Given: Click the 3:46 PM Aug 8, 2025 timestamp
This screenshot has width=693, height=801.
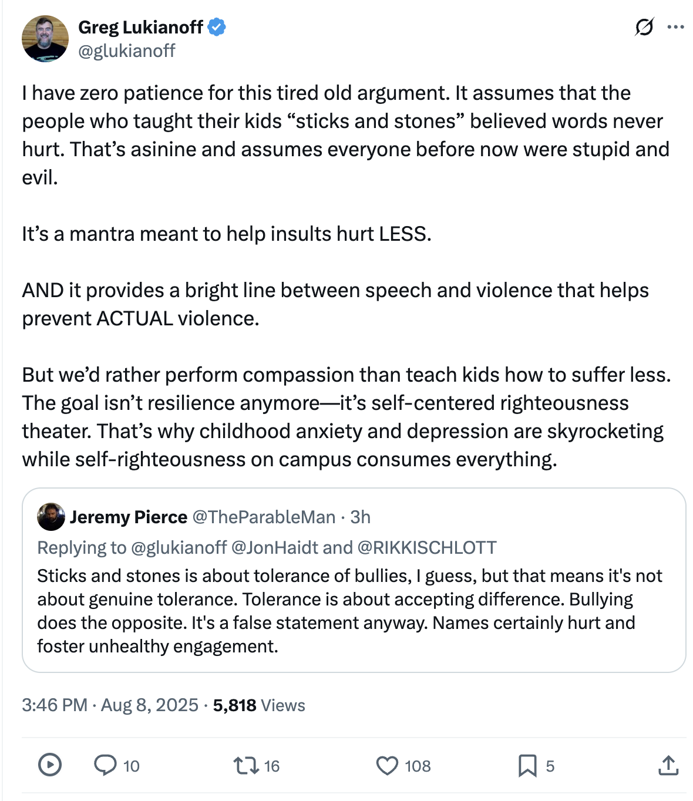Looking at the screenshot, I should pyautogui.click(x=110, y=705).
